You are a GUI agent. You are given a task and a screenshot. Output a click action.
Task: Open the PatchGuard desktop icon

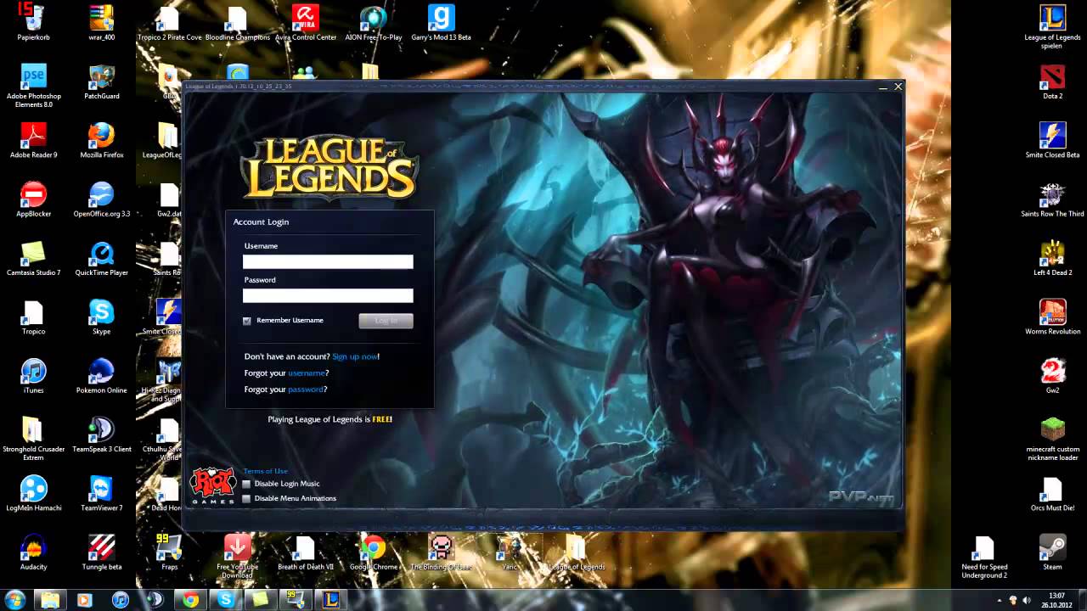coord(101,81)
